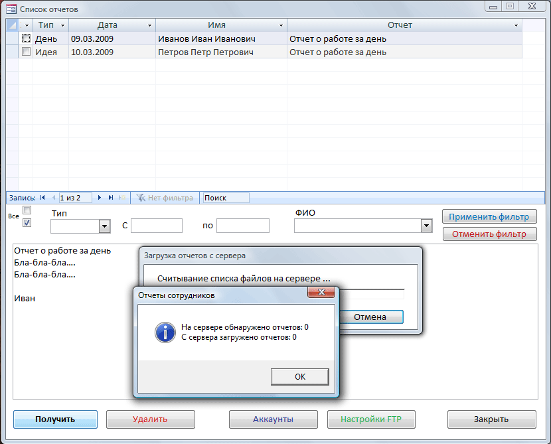
Task: Open the 'Дата' column header dropdown
Action: (149, 26)
